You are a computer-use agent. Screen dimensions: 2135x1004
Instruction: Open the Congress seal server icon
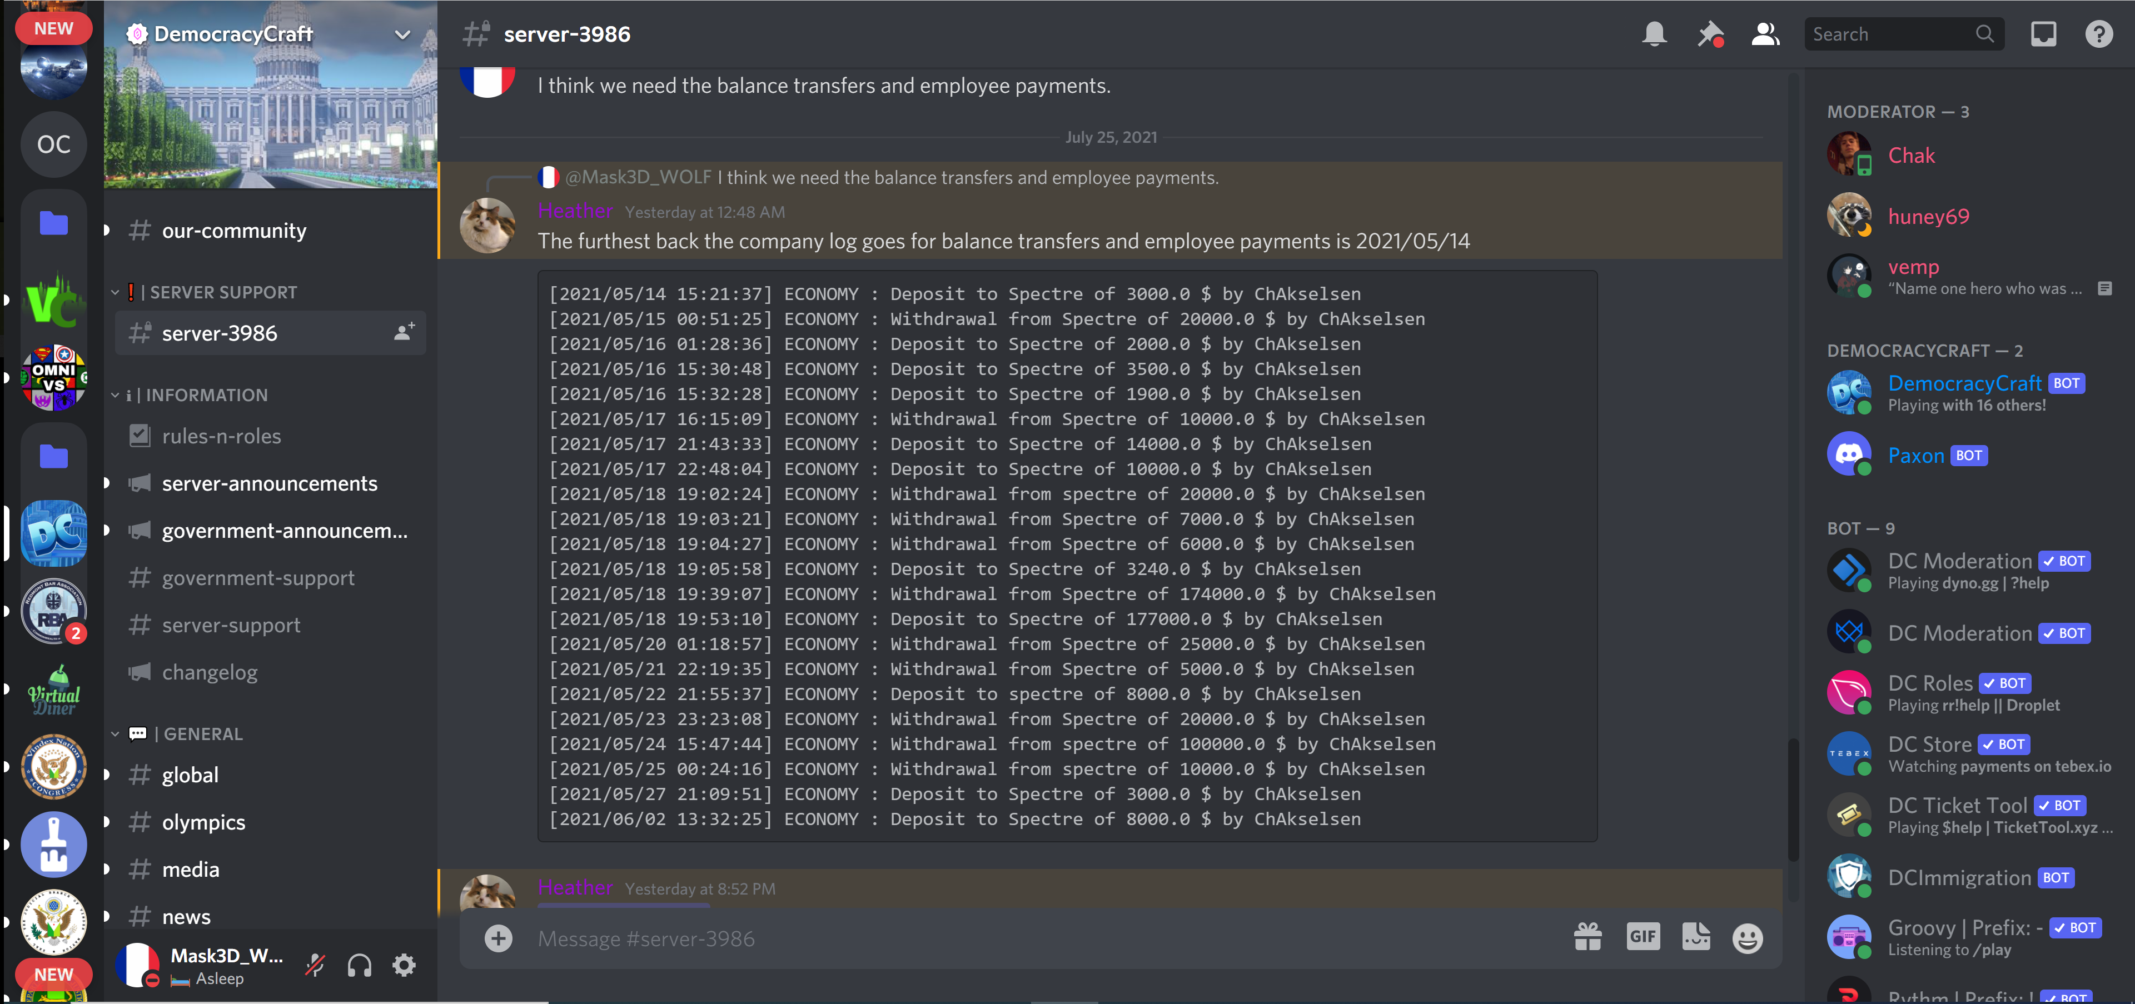pyautogui.click(x=53, y=767)
